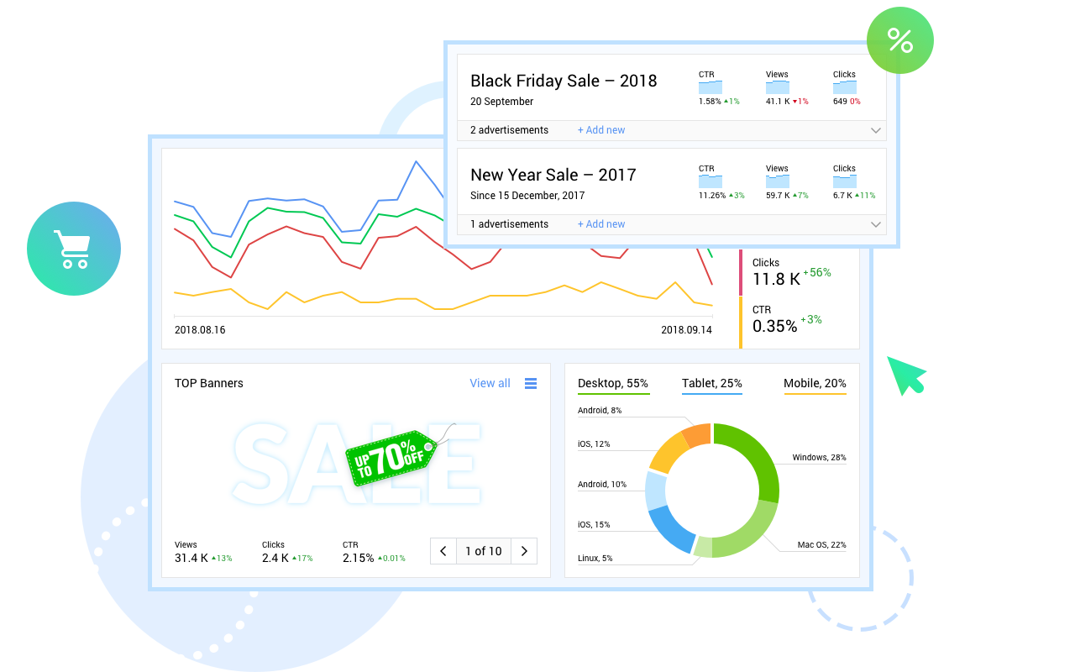Click the green percent badge icon
Viewport: 1075px width, 672px height.
coord(899,40)
